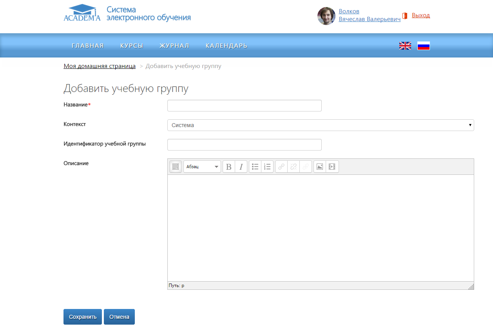Switch language to Russian via flag
The height and width of the screenshot is (334, 493).
(x=423, y=46)
